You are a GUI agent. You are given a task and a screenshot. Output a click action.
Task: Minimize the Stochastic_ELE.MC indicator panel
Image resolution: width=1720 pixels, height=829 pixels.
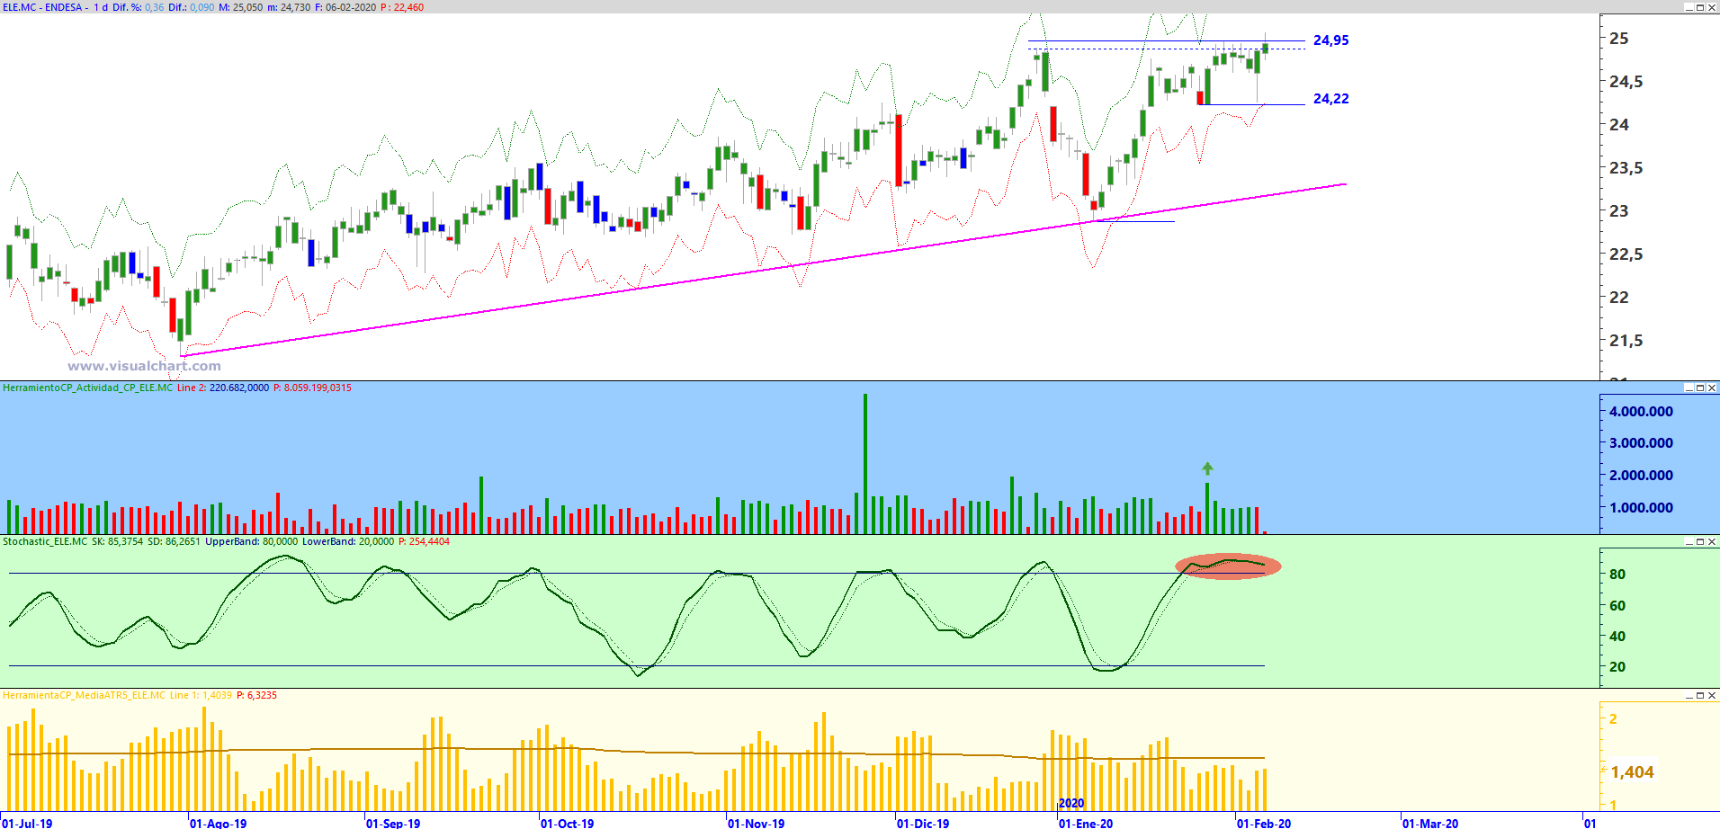[x=1689, y=541]
